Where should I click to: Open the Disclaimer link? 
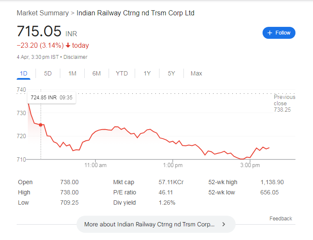[x=75, y=57]
